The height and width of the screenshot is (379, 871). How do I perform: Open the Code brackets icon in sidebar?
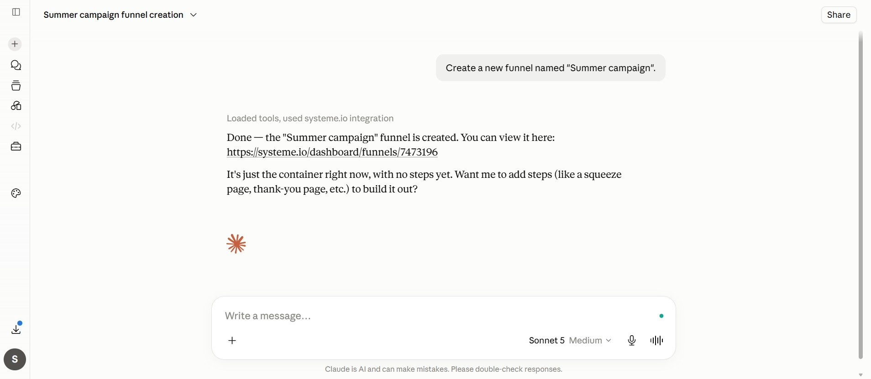tap(16, 126)
